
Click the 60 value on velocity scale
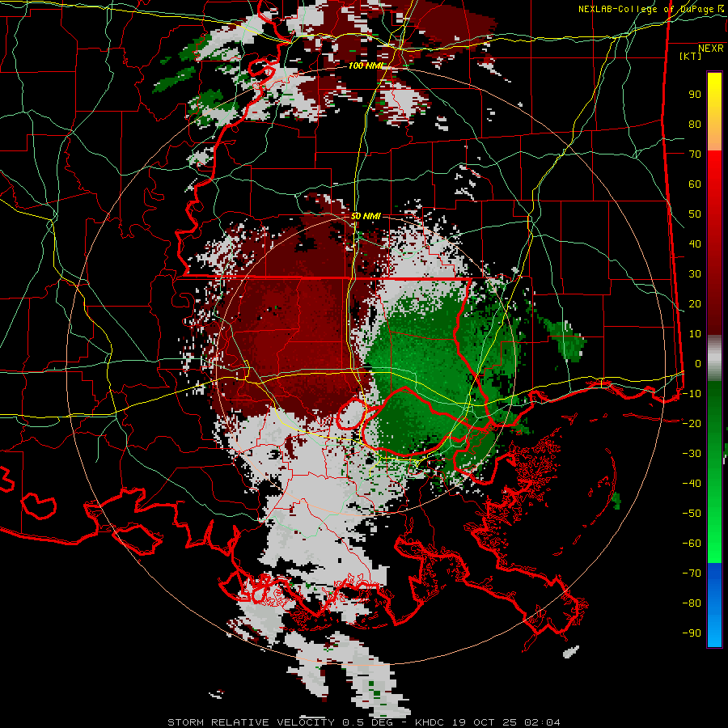tap(695, 184)
